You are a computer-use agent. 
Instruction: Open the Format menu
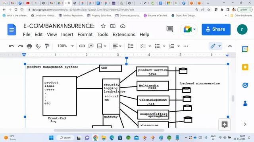tap(85, 34)
